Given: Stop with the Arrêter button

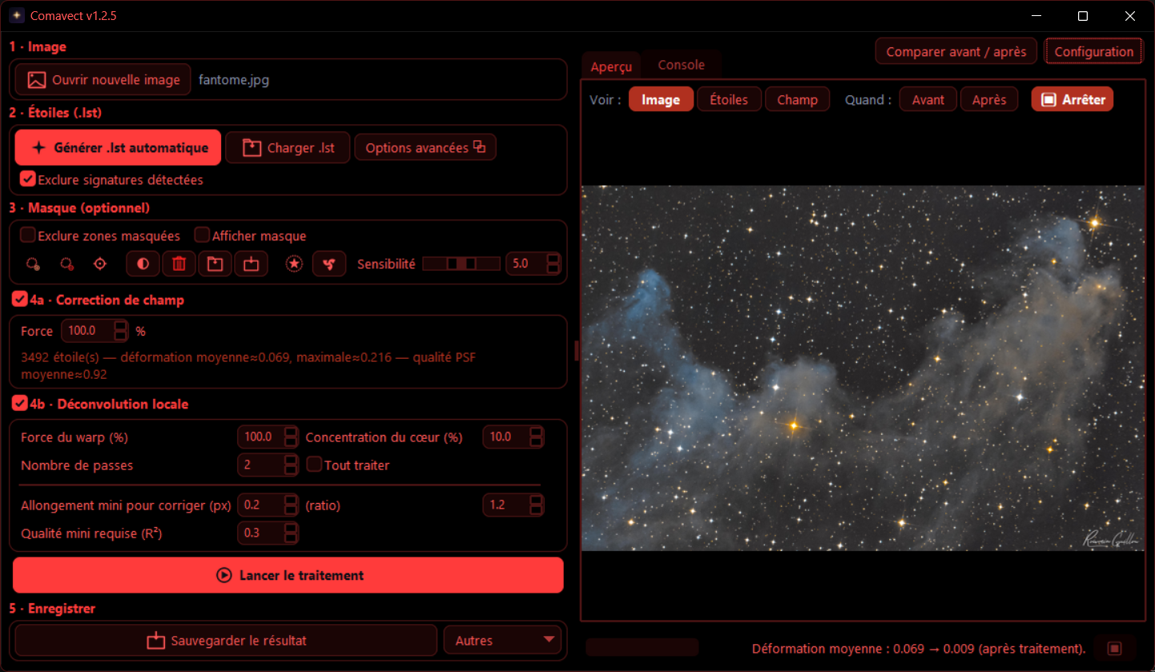Looking at the screenshot, I should pos(1072,99).
